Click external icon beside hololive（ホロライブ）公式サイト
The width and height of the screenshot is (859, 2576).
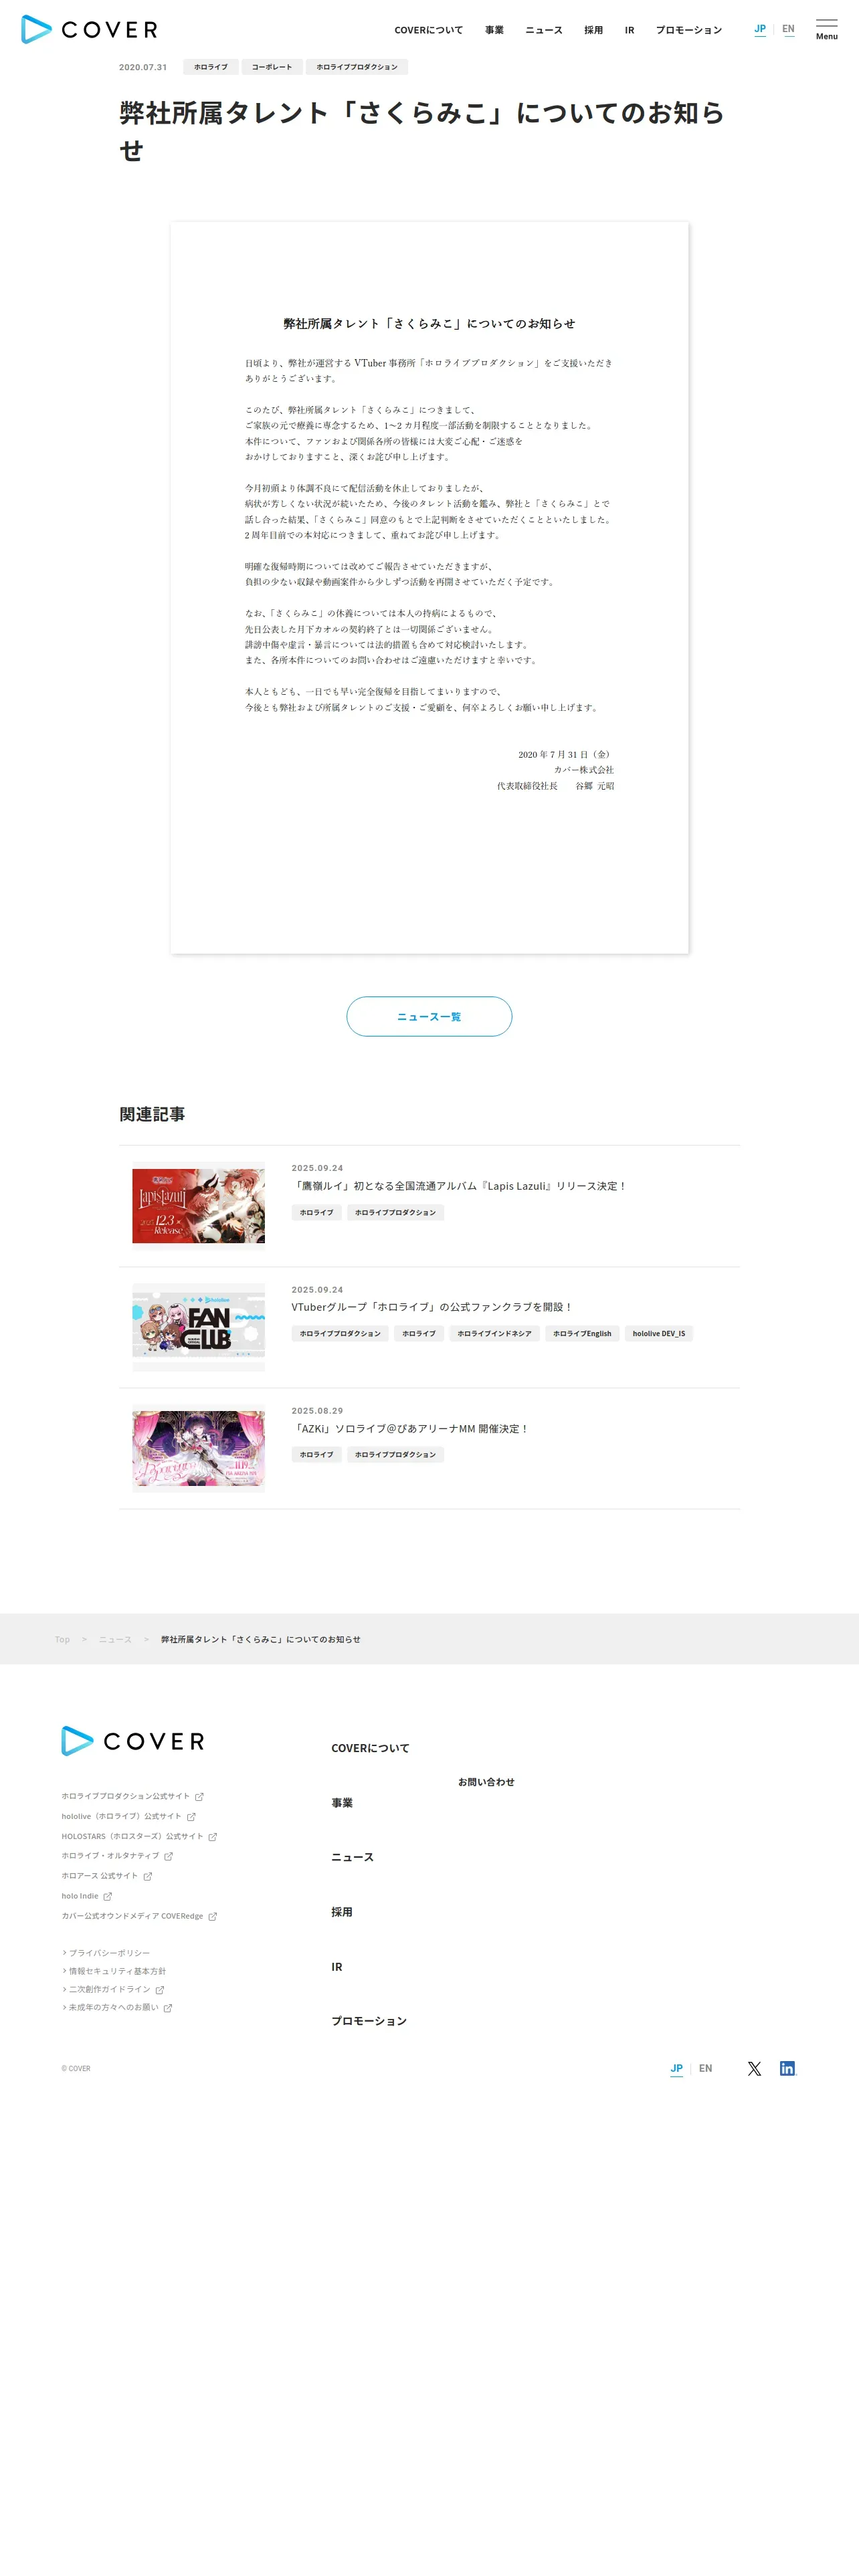tap(191, 1816)
